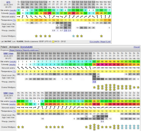Open the GFS model link
The width and height of the screenshot is (141, 131).
(x=8, y=2)
